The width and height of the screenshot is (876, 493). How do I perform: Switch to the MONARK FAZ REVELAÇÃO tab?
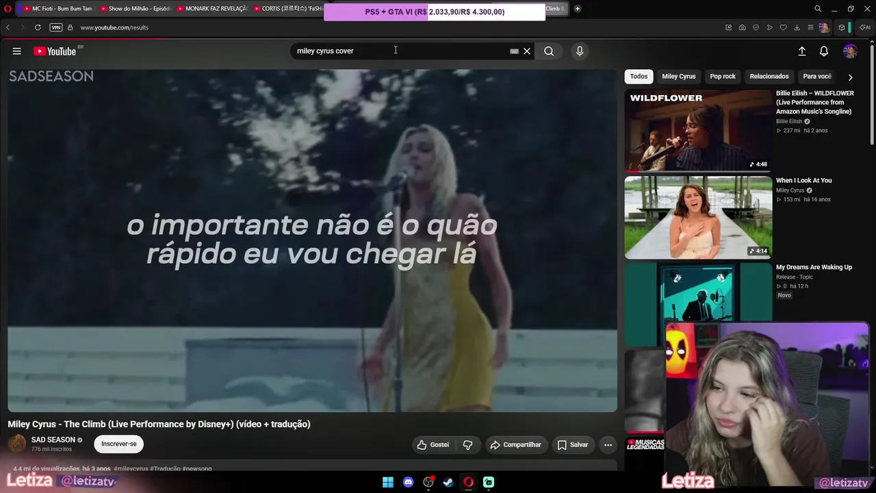coord(211,9)
